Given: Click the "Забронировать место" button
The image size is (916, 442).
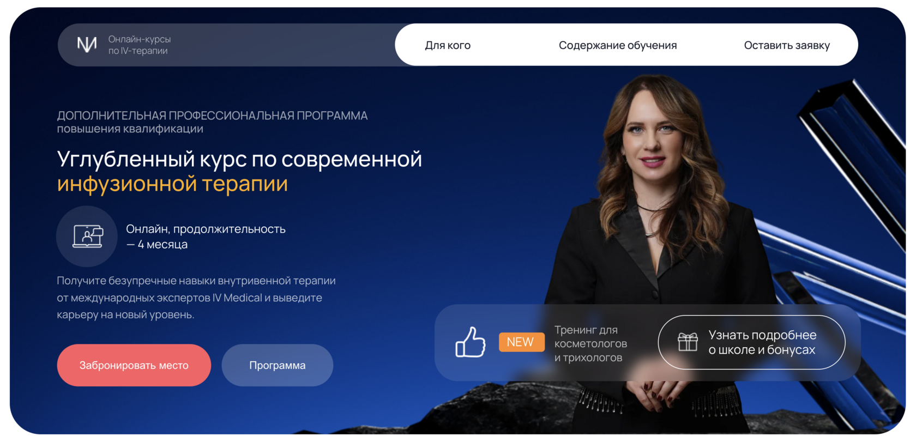Looking at the screenshot, I should [x=134, y=365].
